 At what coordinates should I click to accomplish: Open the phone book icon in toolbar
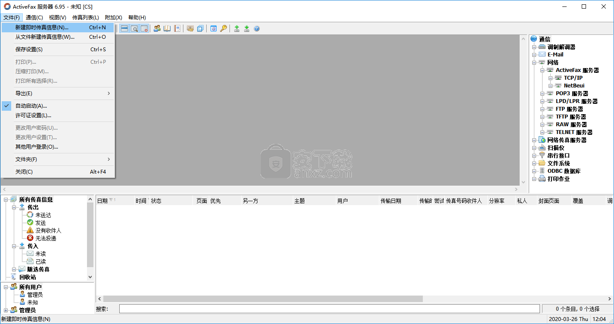pos(167,28)
